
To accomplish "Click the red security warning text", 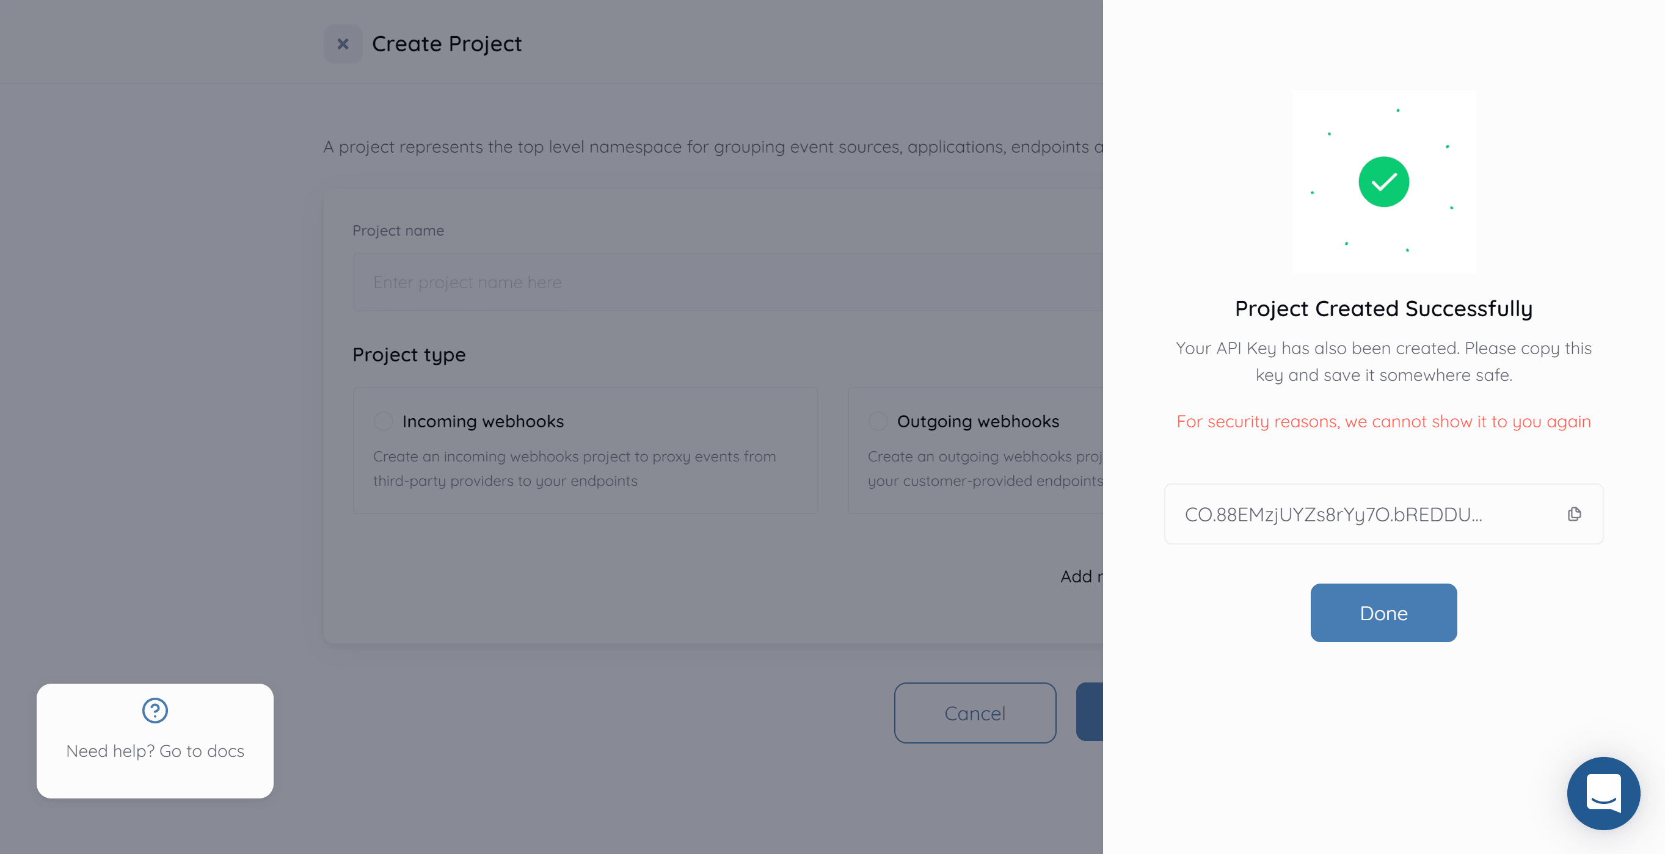I will pos(1383,421).
